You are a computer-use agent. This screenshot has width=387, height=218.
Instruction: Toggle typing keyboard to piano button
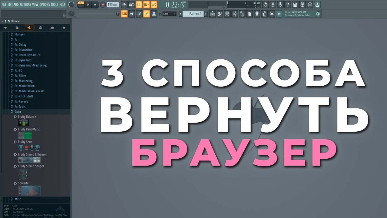(124, 14)
